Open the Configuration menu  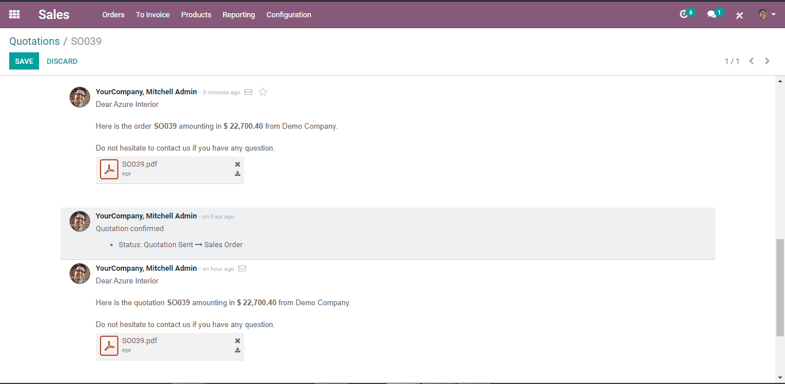[x=288, y=14]
